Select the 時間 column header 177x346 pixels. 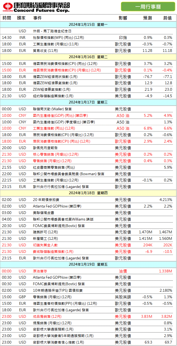pyautogui.click(x=7, y=18)
